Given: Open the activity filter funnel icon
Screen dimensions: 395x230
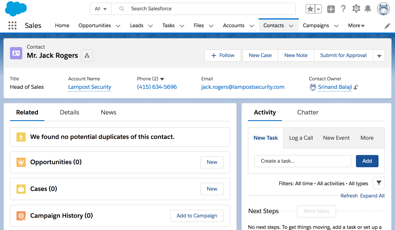Looking at the screenshot, I should click(379, 183).
